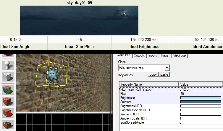The height and width of the screenshot is (131, 223).
Task: Click the Brightness light-blue color swatch
Action: [201, 98]
